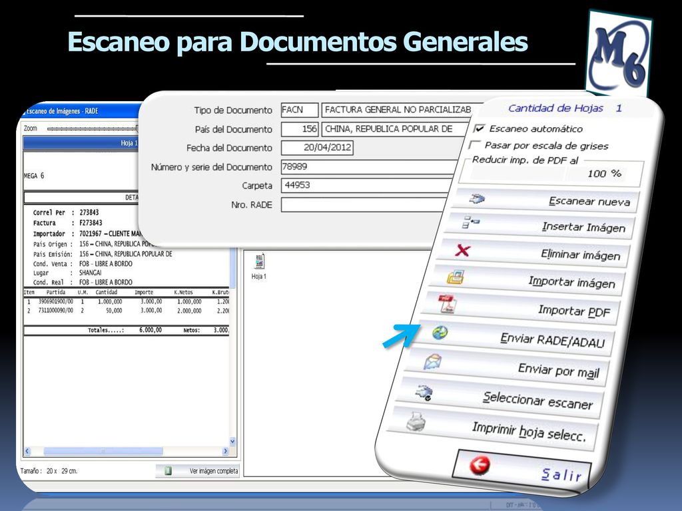
Task: Open Importar imágen
Action: pyautogui.click(x=527, y=281)
